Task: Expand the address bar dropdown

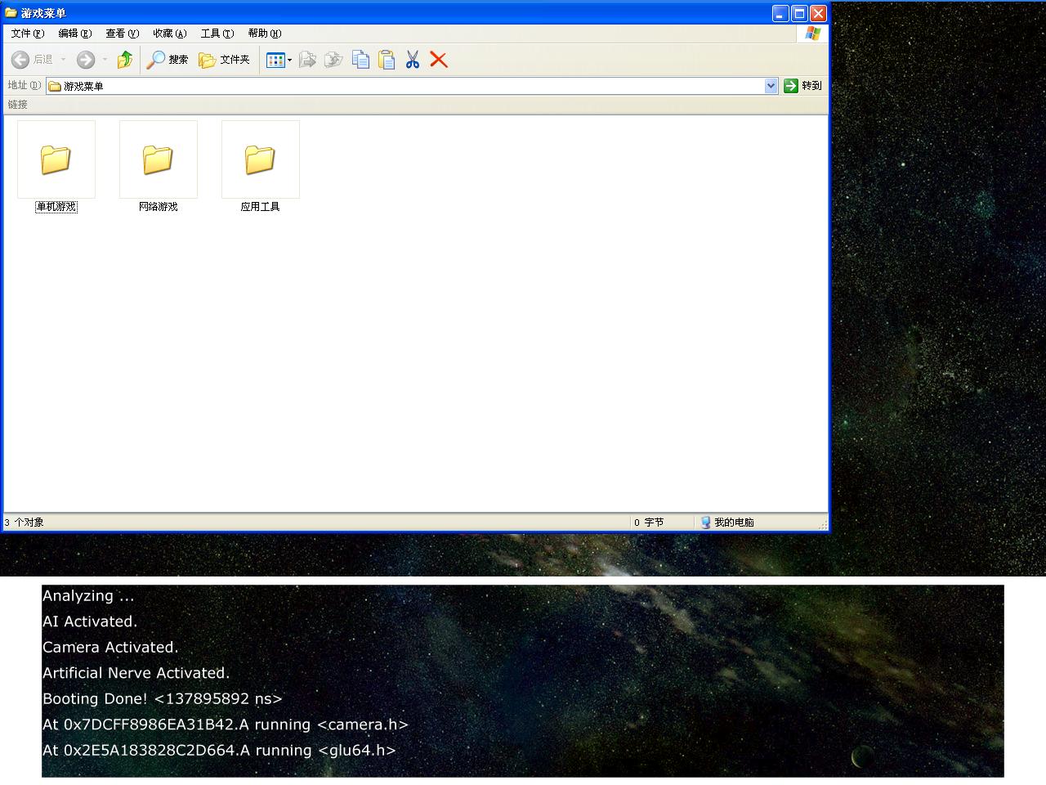Action: (771, 86)
